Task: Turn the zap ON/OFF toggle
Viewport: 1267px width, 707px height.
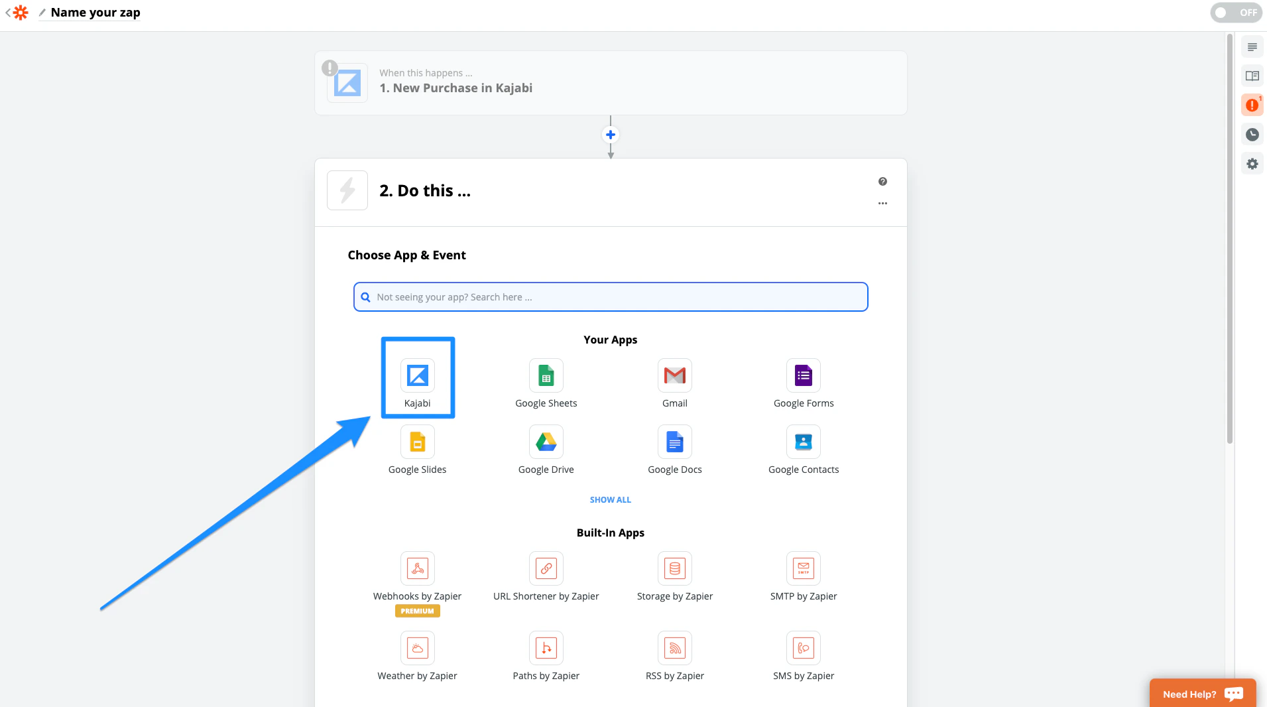Action: (1236, 13)
